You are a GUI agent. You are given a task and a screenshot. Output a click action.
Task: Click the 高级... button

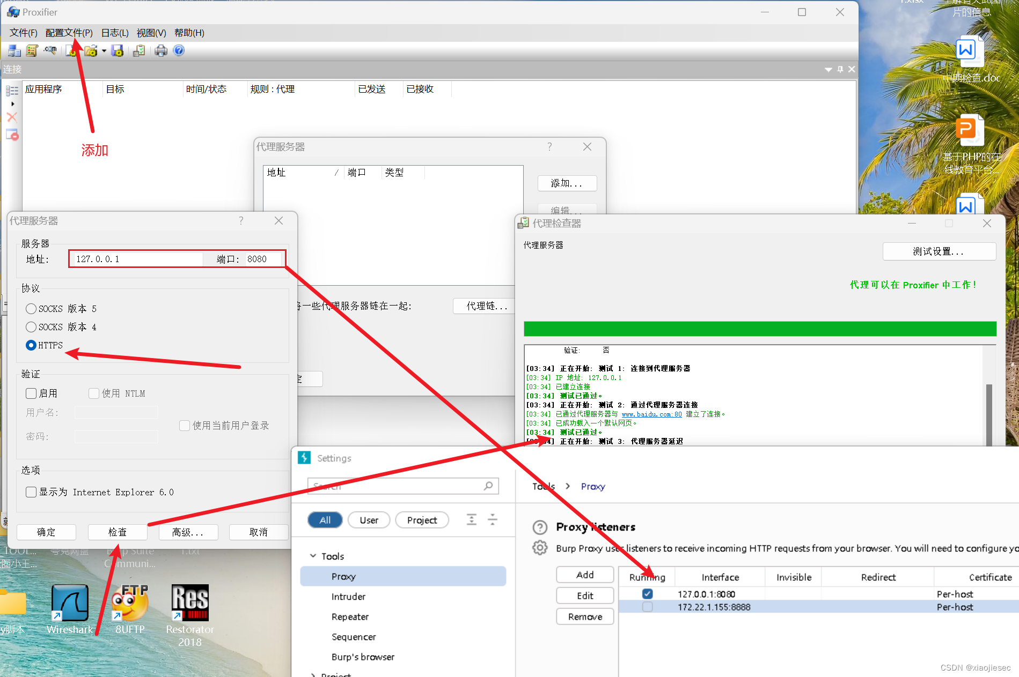coord(188,532)
